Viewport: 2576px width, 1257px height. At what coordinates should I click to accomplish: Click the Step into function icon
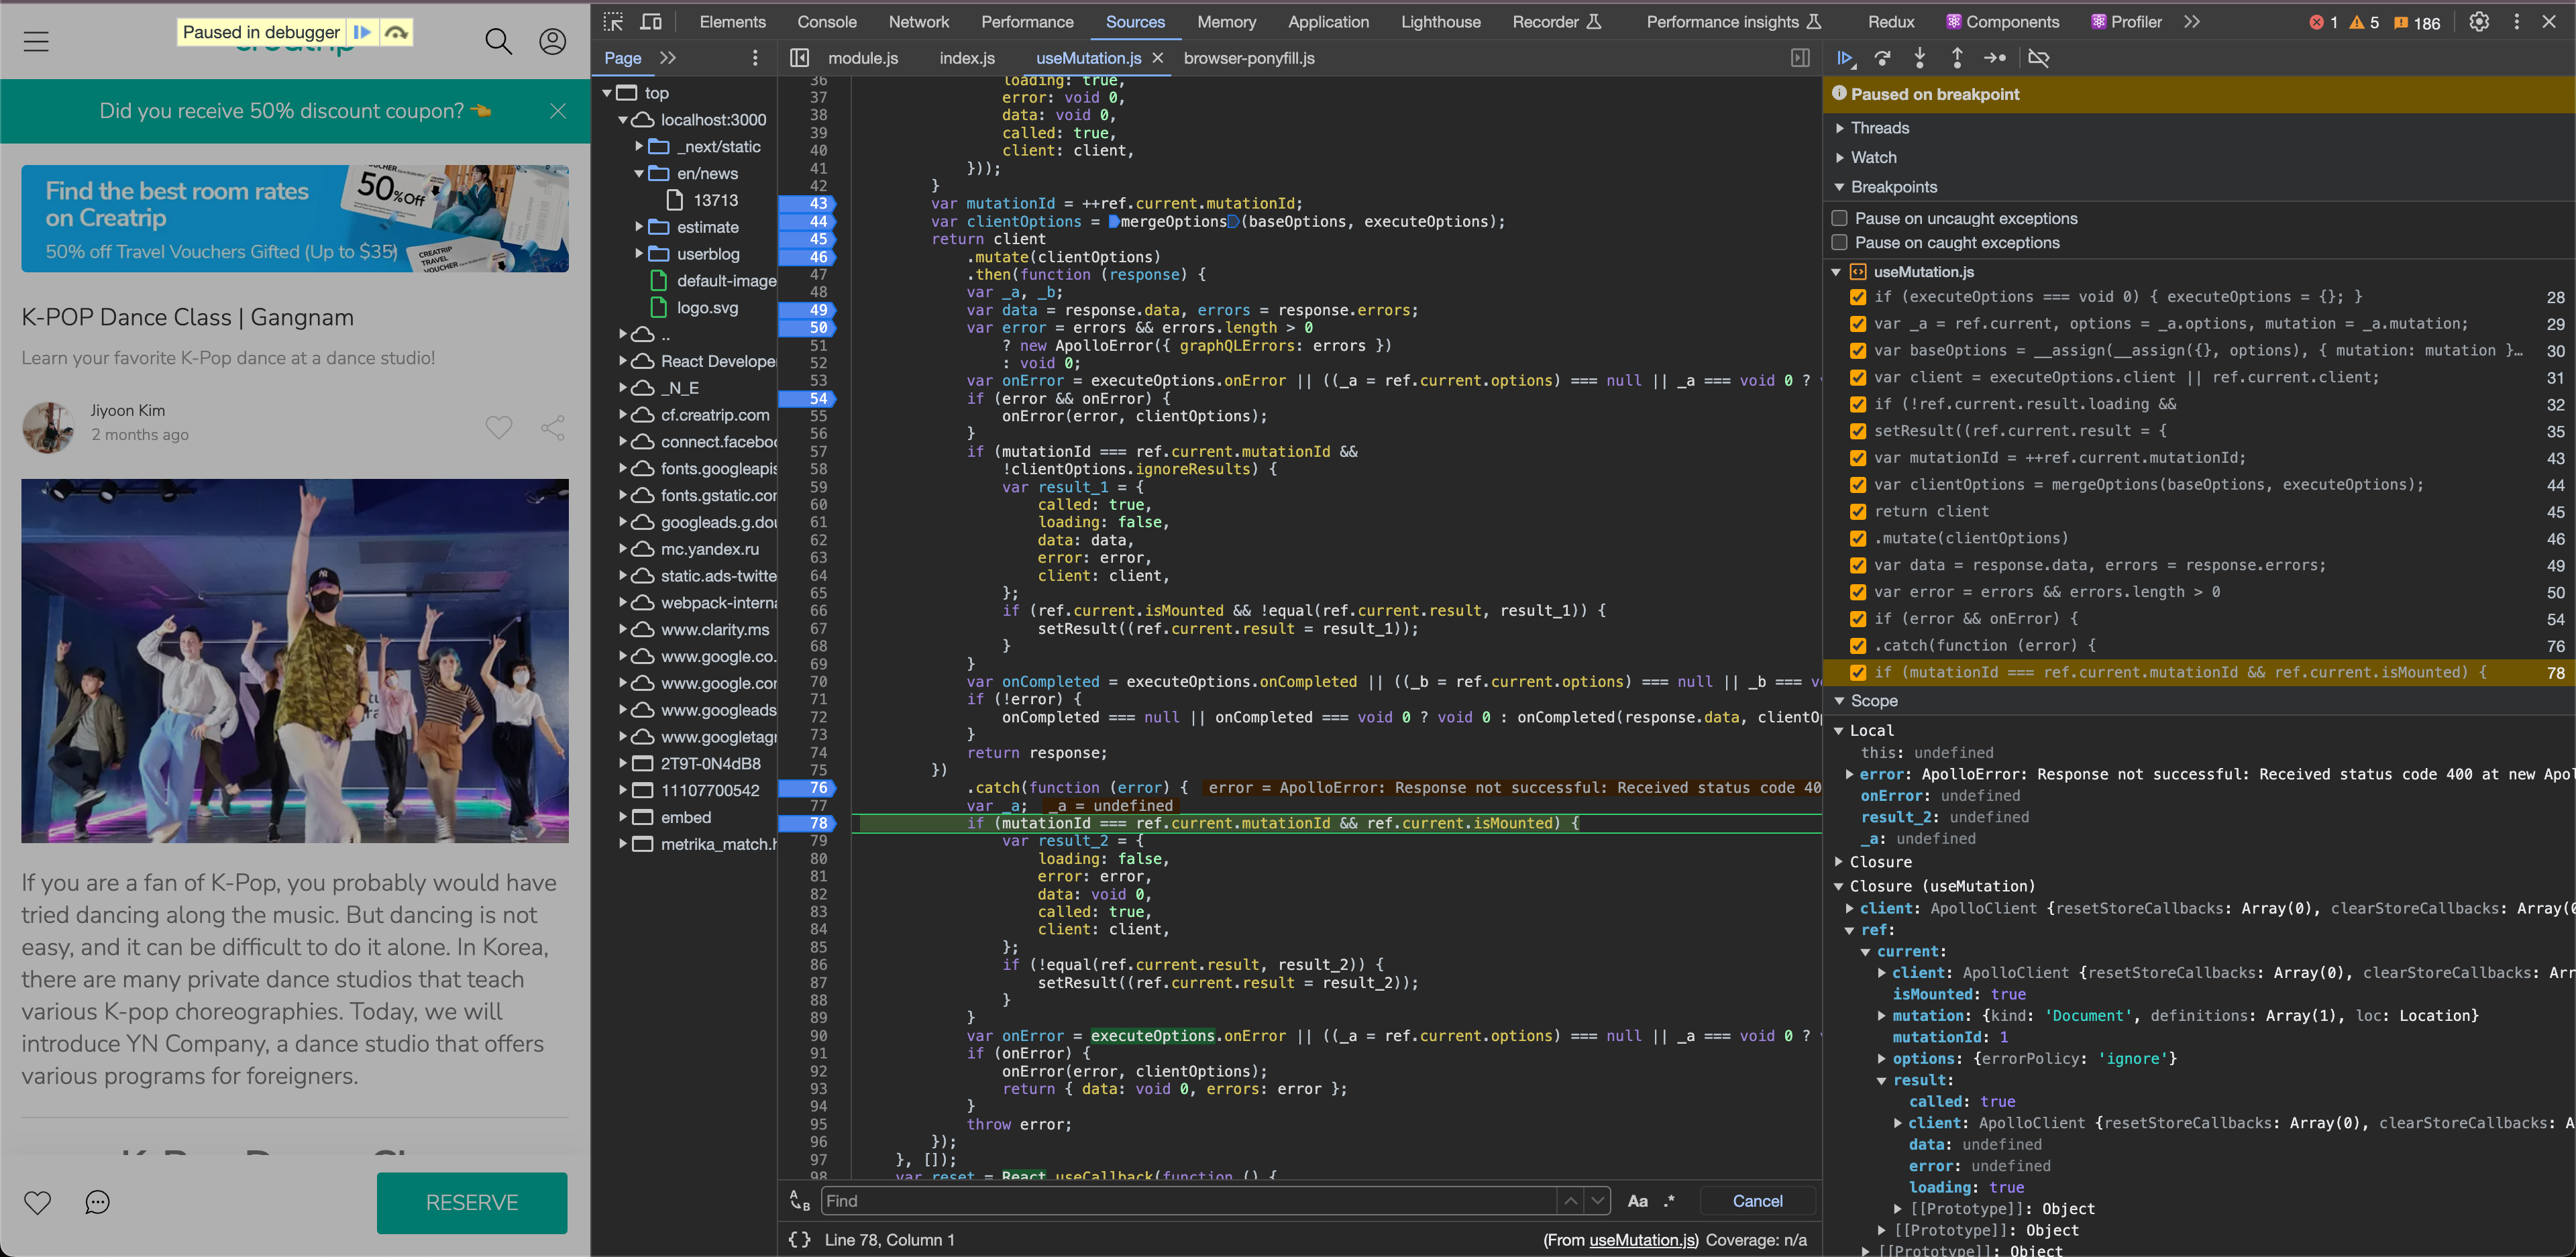[x=1919, y=58]
